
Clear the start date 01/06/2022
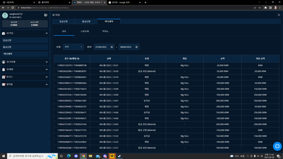pyautogui.click(x=112, y=47)
